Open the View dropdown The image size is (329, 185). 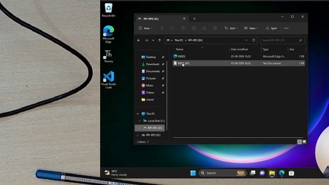pos(251,28)
